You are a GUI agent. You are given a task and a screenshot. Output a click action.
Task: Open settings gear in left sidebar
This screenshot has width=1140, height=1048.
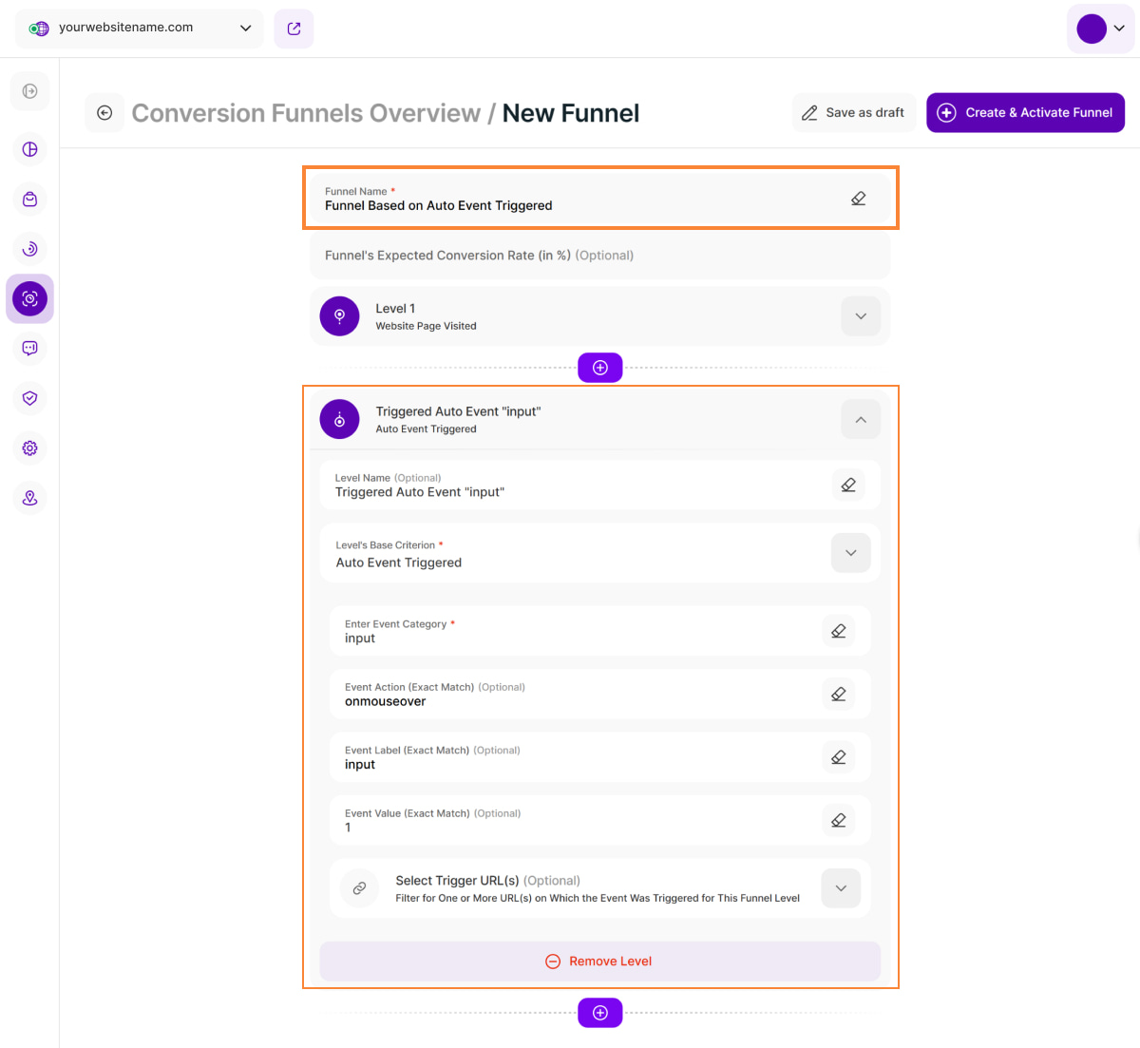pos(30,448)
